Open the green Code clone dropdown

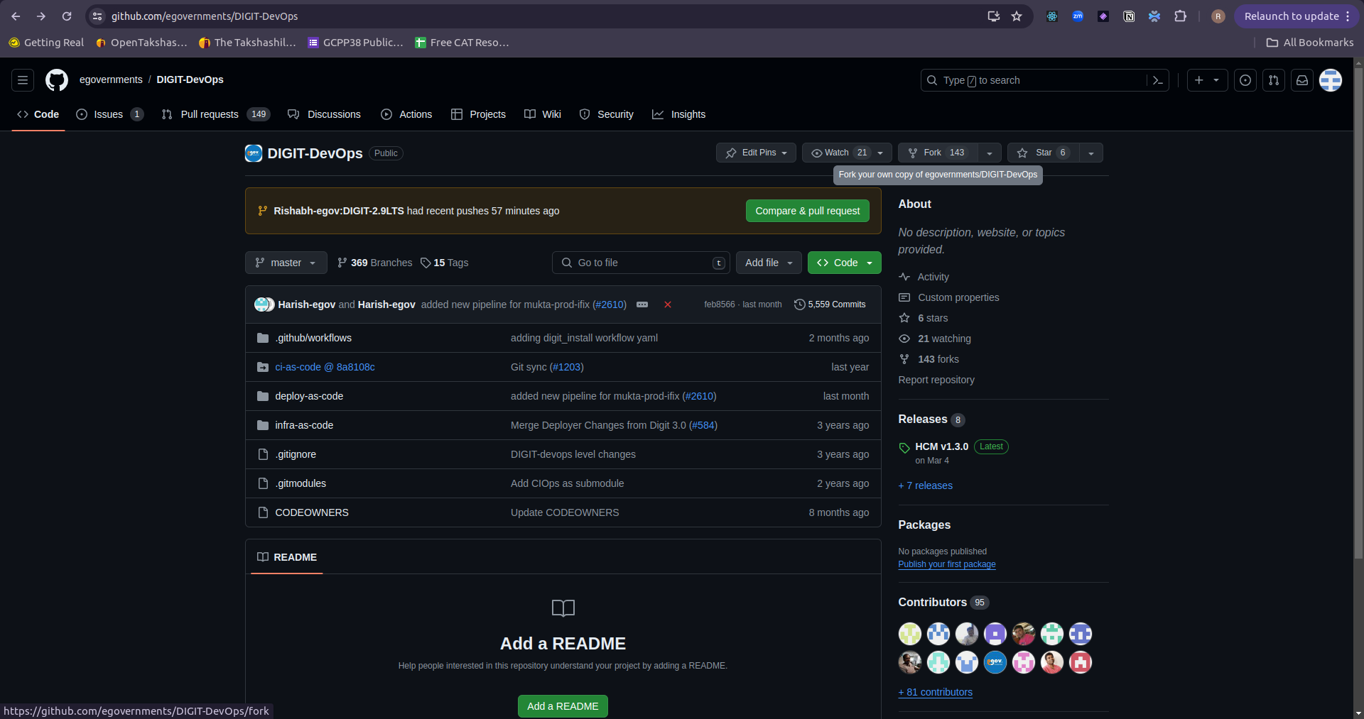point(845,263)
